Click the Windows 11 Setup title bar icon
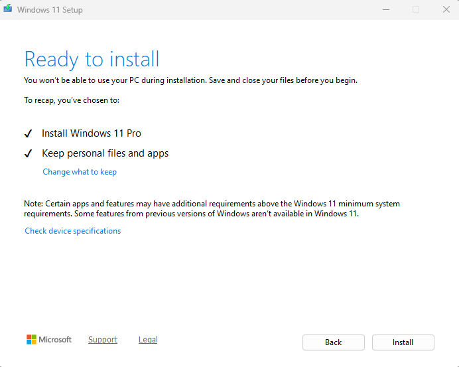The image size is (459, 367). pyautogui.click(x=8, y=9)
